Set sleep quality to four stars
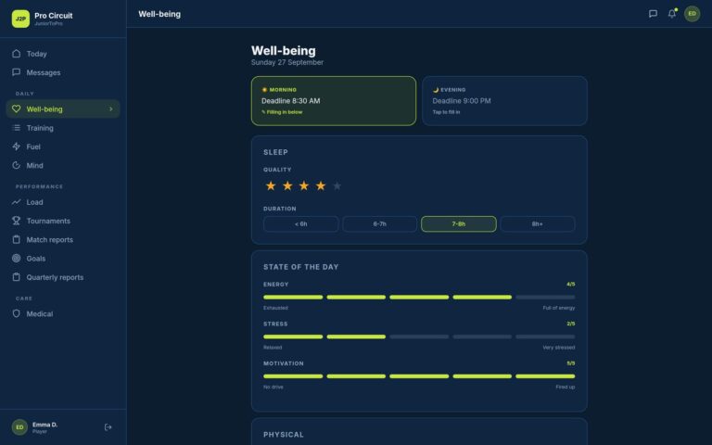712x445 pixels. [x=321, y=185]
